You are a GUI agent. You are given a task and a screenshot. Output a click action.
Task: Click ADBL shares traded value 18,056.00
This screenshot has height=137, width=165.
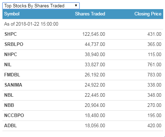pos(95,125)
